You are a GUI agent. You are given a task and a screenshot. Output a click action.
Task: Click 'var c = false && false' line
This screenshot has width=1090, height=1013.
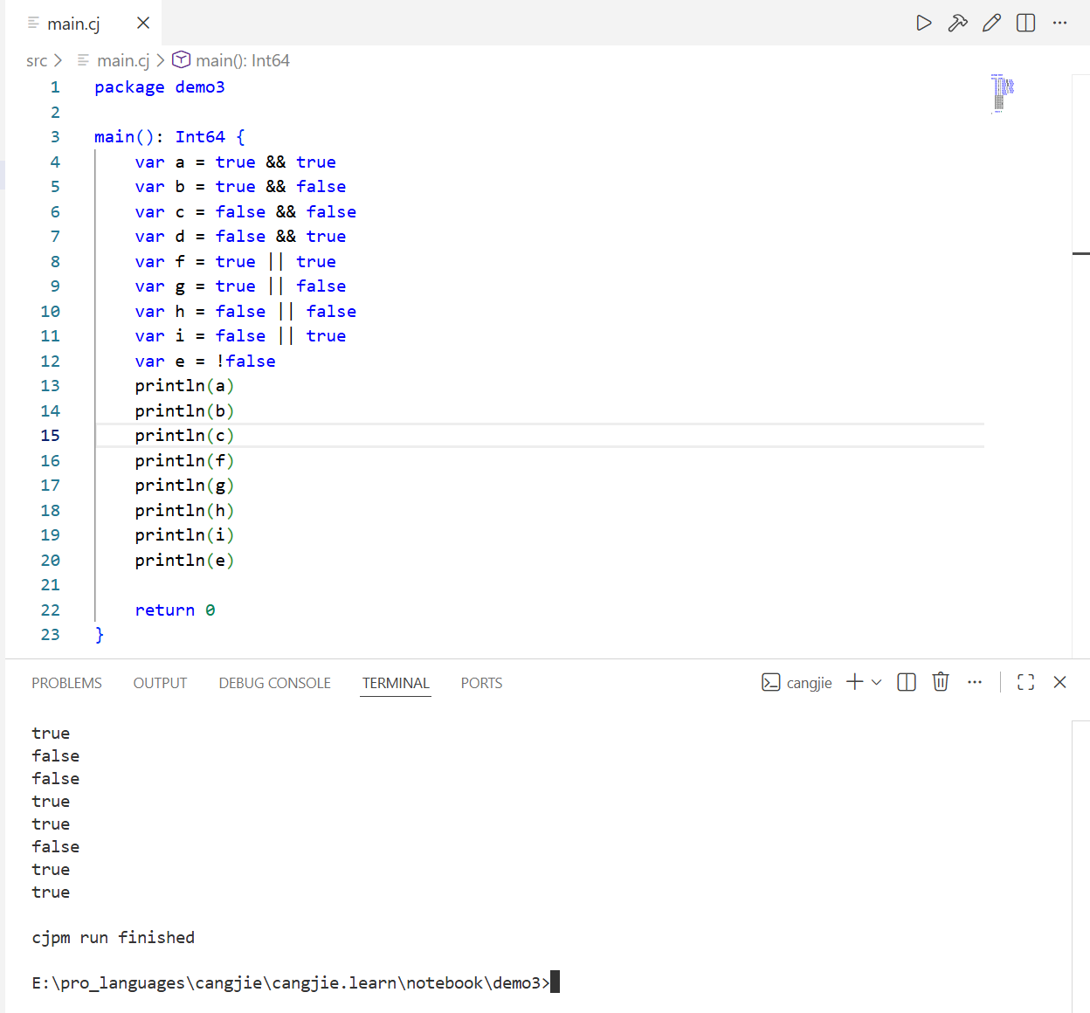coord(245,211)
